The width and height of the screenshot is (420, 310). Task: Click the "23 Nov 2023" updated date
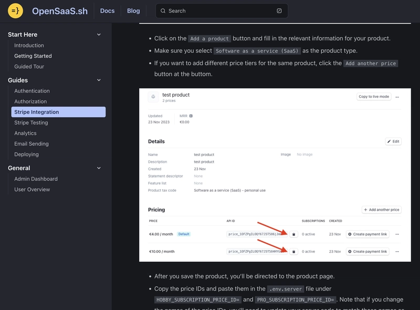coord(159,122)
